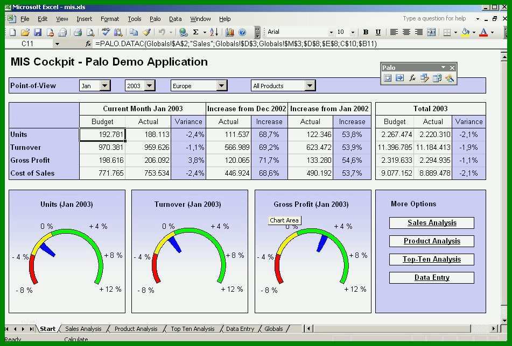Open the All Products dropdown
Image resolution: width=512 pixels, height=346 pixels.
[310, 85]
